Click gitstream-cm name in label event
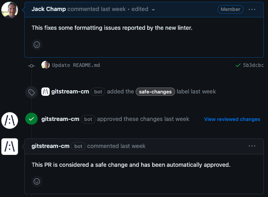 click(70, 92)
